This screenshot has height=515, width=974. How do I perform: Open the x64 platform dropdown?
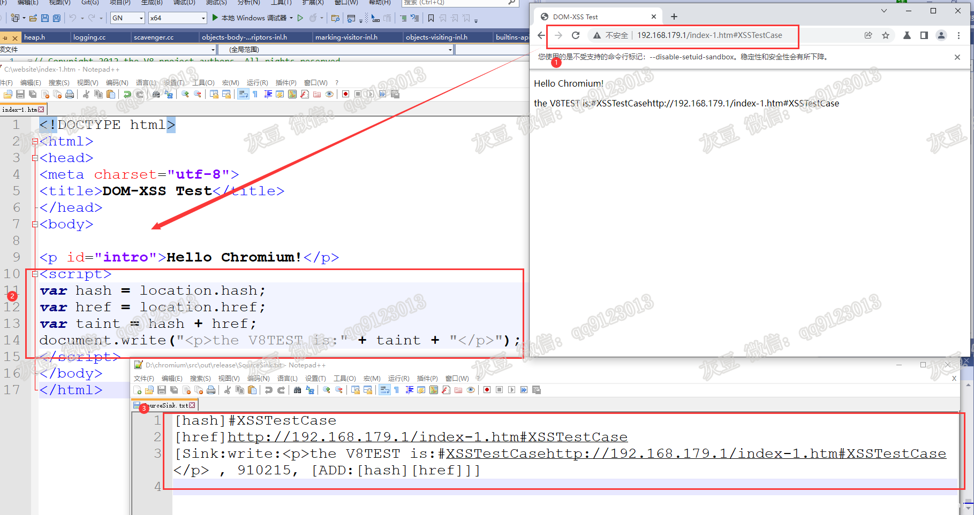click(x=203, y=18)
